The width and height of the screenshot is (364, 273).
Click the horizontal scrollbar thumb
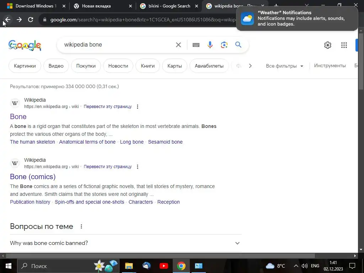pyautogui.click(x=160, y=256)
